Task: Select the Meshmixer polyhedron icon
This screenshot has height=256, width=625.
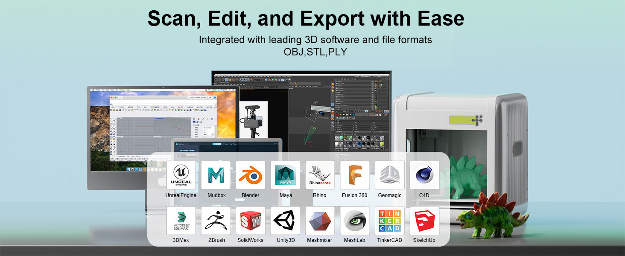Action: tap(320, 221)
